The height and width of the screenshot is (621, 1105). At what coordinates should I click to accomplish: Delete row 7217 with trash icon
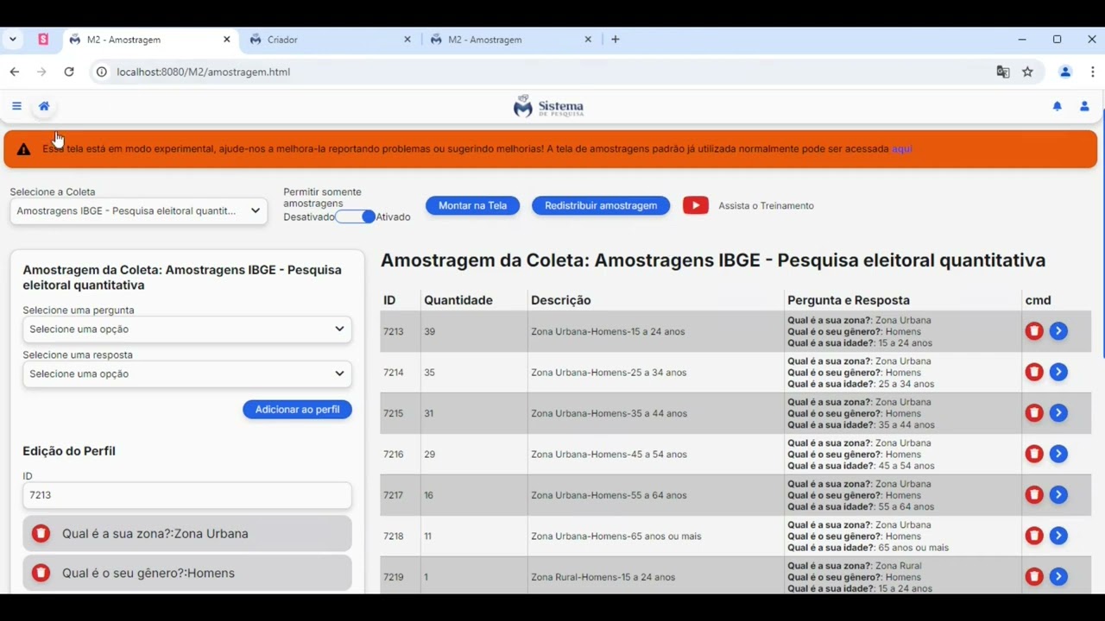click(1034, 495)
